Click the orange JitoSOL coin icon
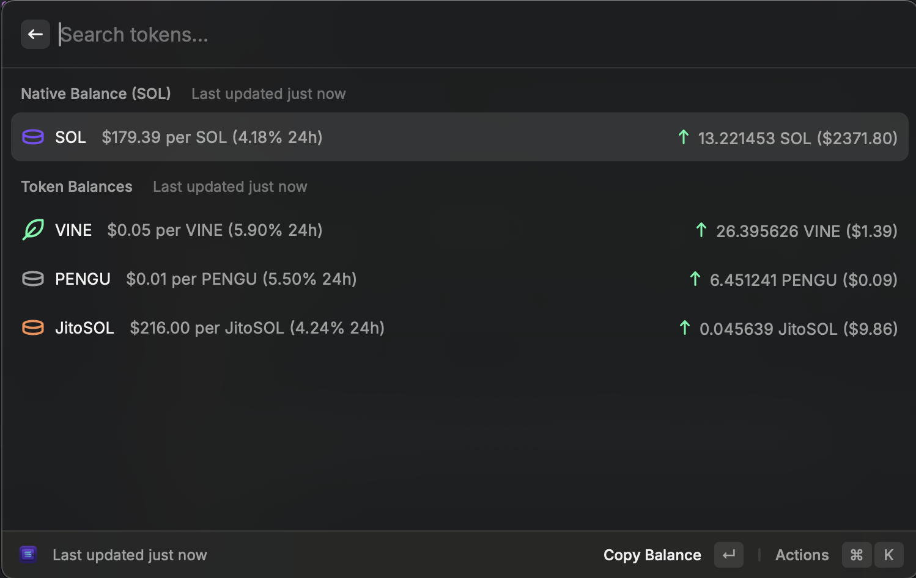Screen dimensions: 916x578 tap(33, 327)
